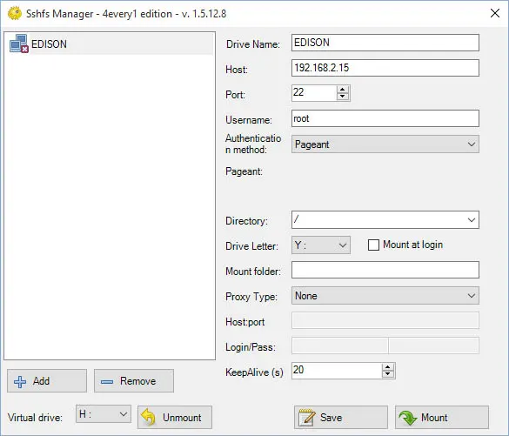This screenshot has height=436, width=509.
Task: Focus the Host field showing 192.168.2.15
Action: tap(385, 68)
